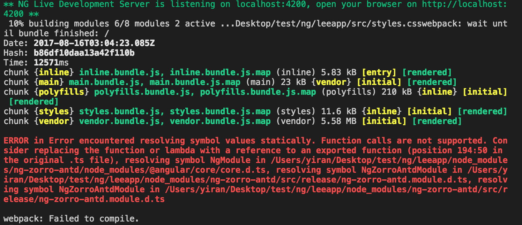The image size is (522, 225).
Task: Select the {inline} chunk name at line start
Action: pos(54,73)
